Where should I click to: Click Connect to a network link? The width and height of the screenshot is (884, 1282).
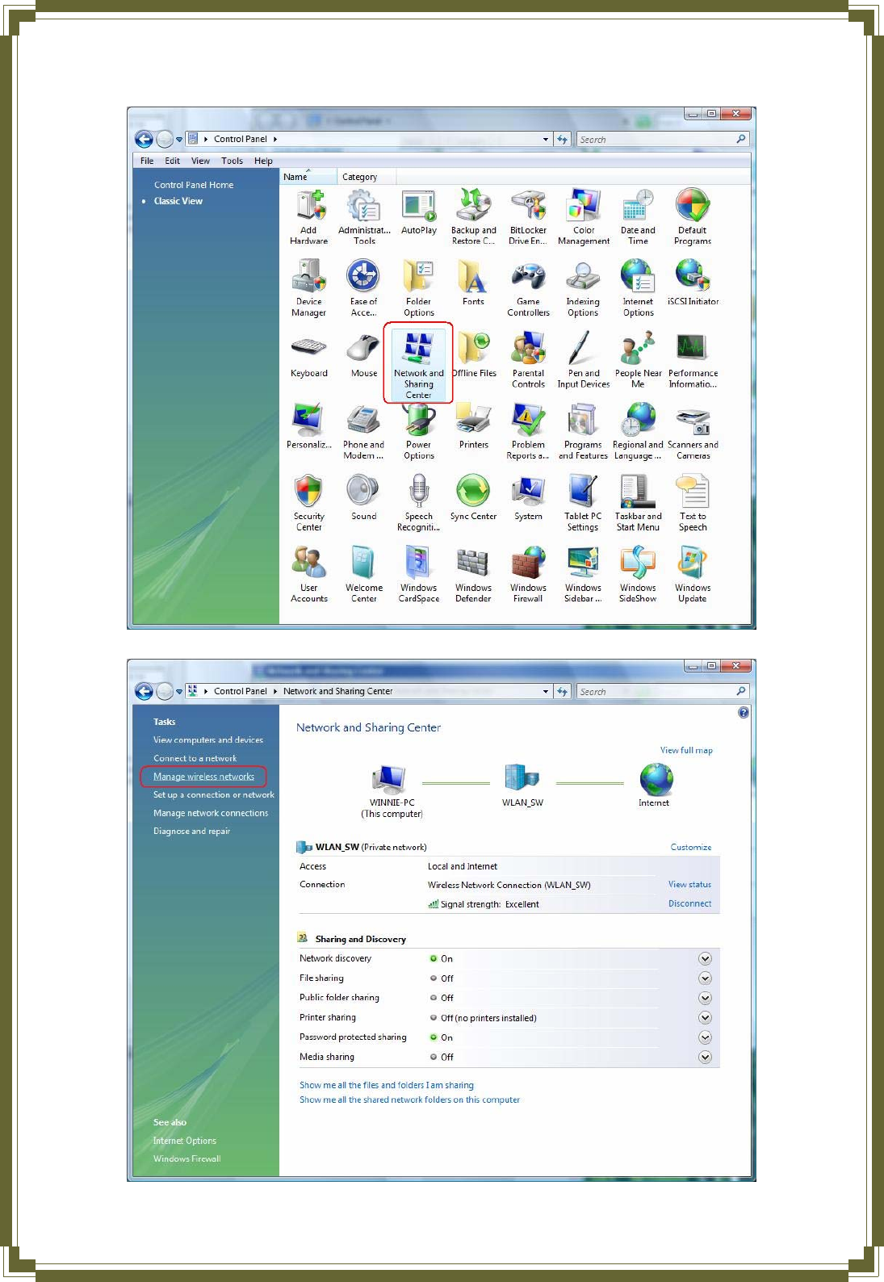(195, 758)
